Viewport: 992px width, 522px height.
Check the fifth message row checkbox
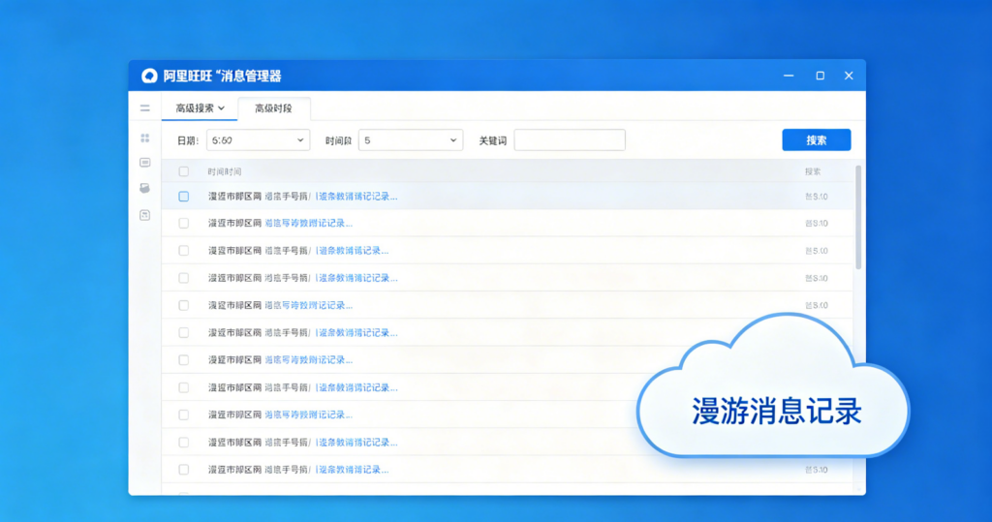183,305
